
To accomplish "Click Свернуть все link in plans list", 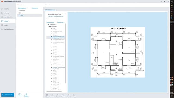I will [x=35, y=8].
